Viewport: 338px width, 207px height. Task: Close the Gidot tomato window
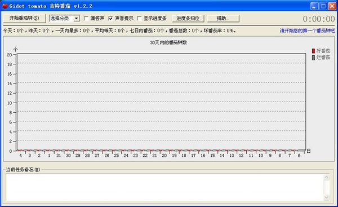click(x=332, y=6)
